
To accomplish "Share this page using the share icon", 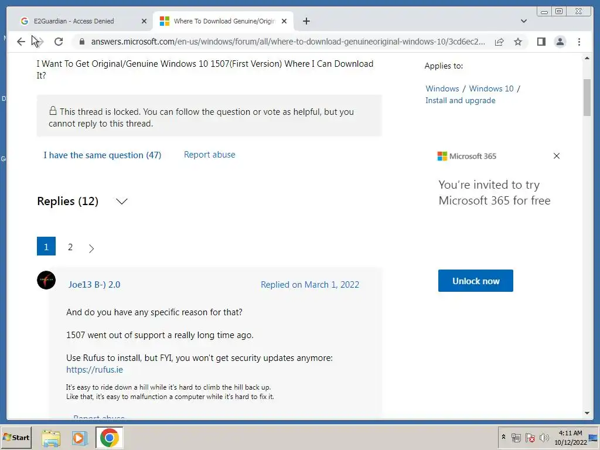I will (499, 42).
